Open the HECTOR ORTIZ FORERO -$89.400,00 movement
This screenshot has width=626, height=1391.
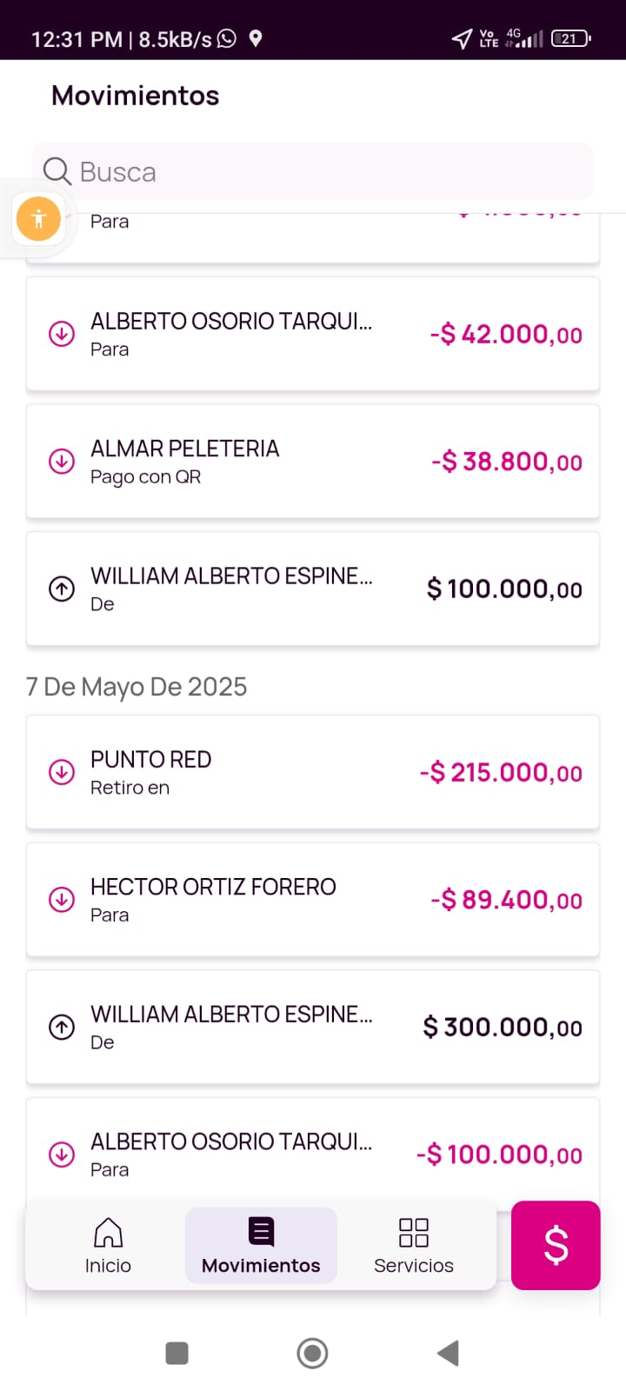click(313, 899)
